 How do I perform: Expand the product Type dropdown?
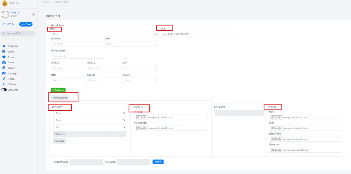coord(90,113)
